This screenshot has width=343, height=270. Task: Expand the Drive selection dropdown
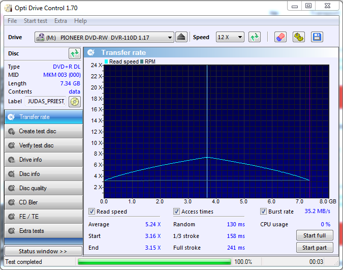[x=170, y=38]
